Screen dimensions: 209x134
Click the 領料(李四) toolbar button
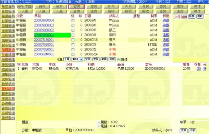point(25,6)
